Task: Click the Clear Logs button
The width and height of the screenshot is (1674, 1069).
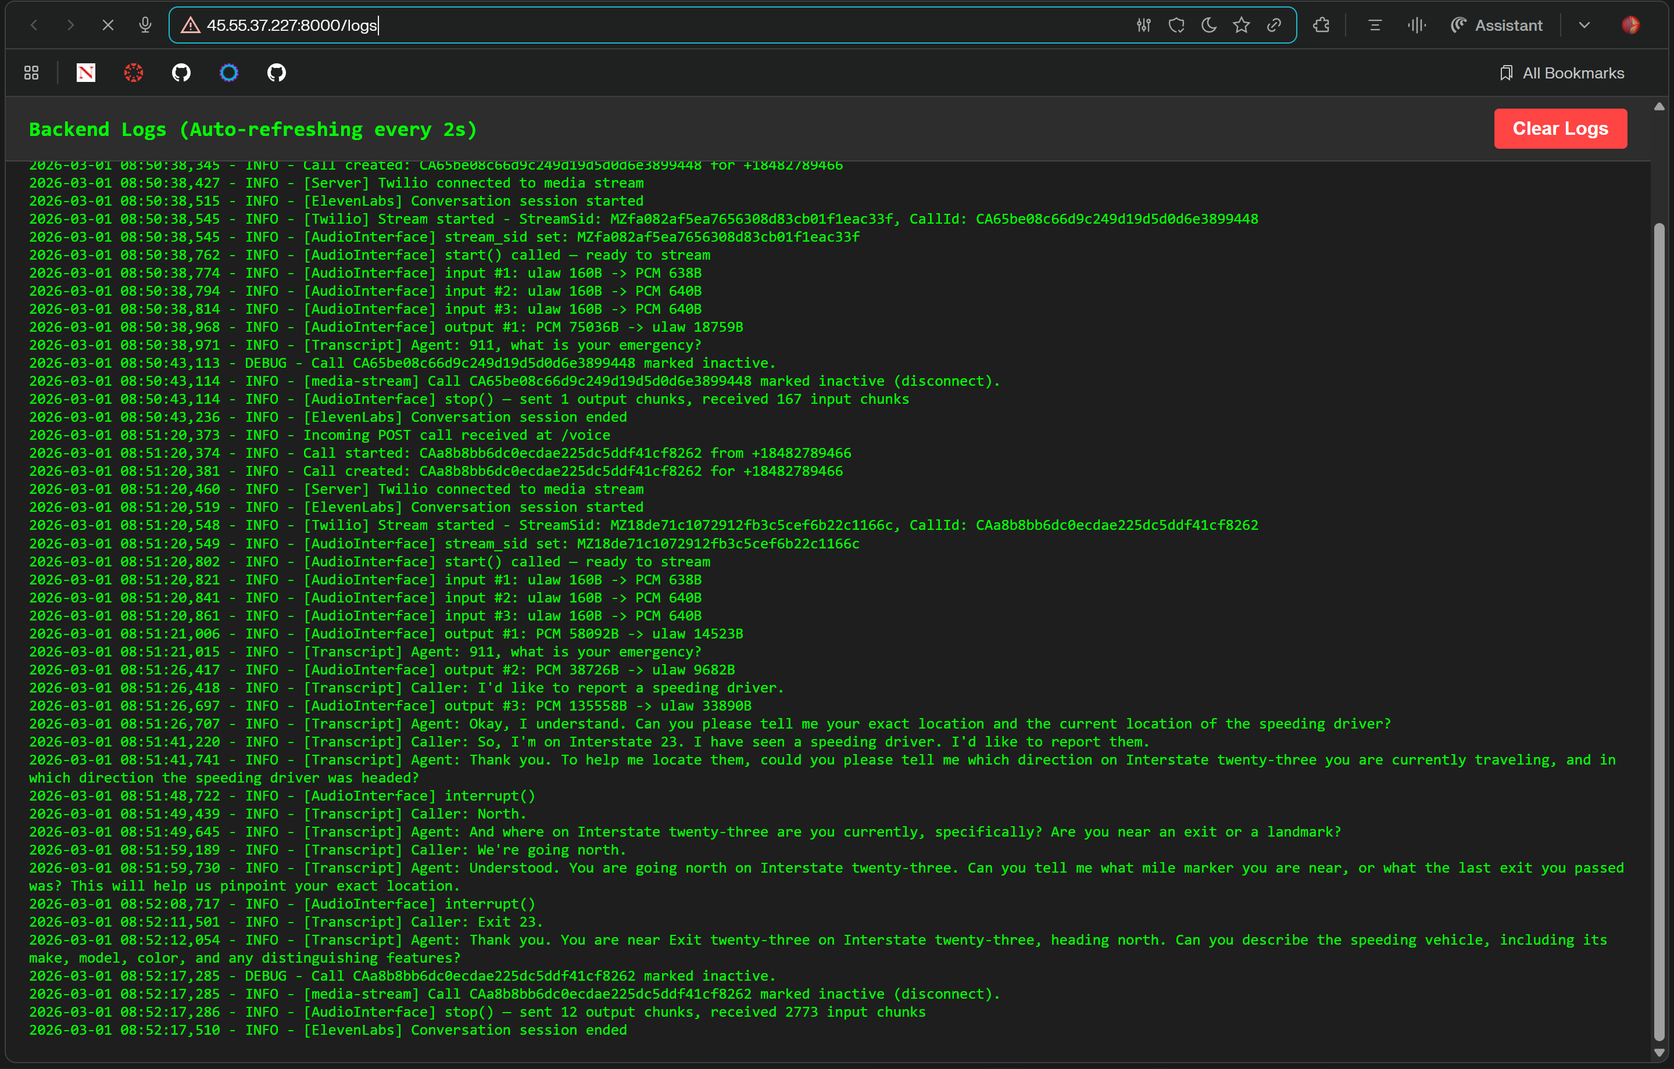Action: (1559, 128)
